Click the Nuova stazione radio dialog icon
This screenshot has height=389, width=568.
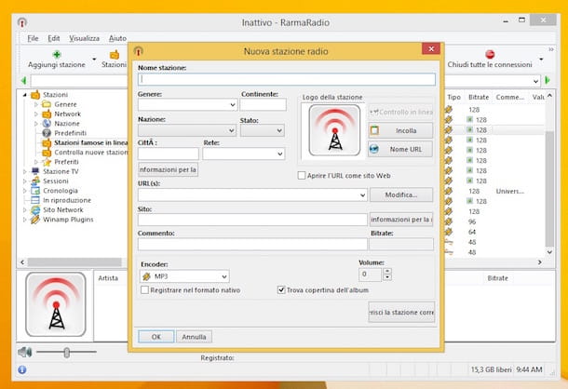[139, 51]
